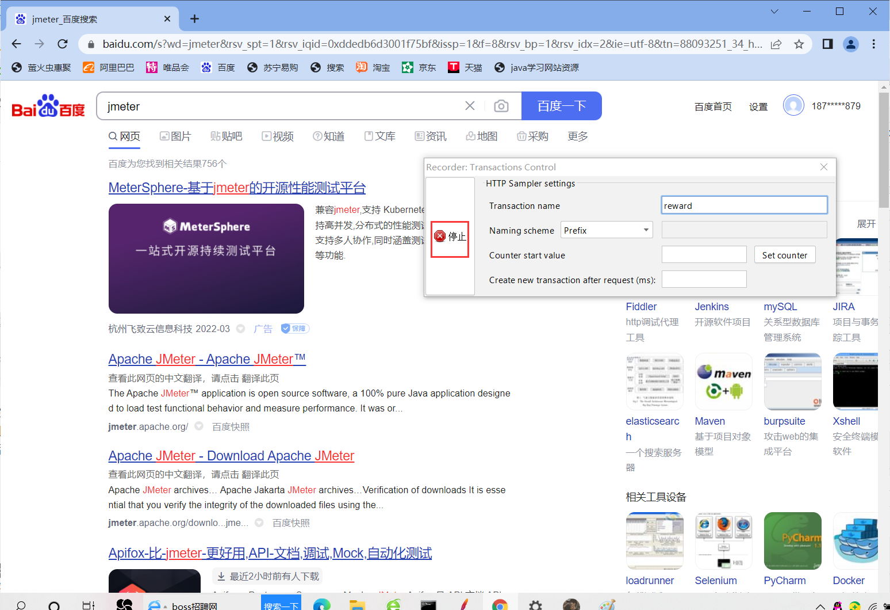Open Baidu image search via camera icon

501,106
